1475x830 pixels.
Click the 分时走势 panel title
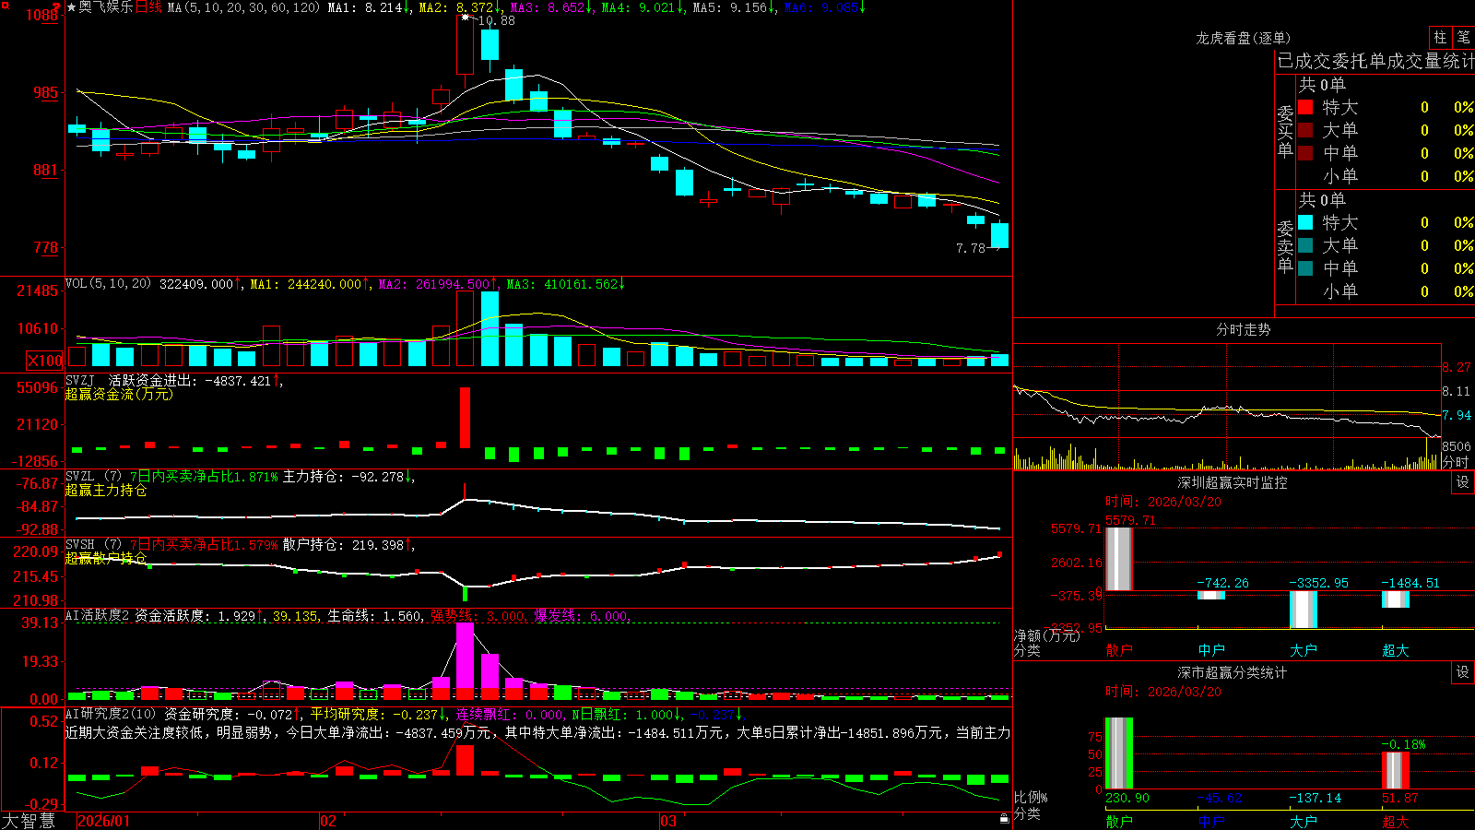(x=1243, y=329)
